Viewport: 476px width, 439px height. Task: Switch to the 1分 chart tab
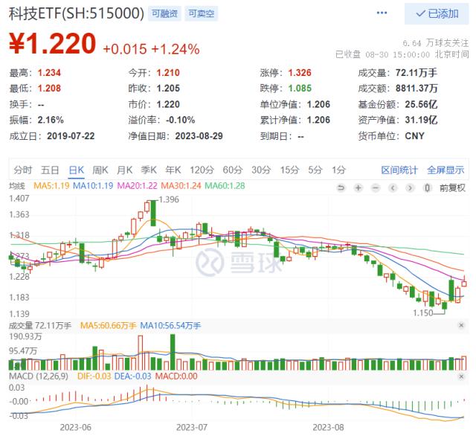pyautogui.click(x=339, y=170)
